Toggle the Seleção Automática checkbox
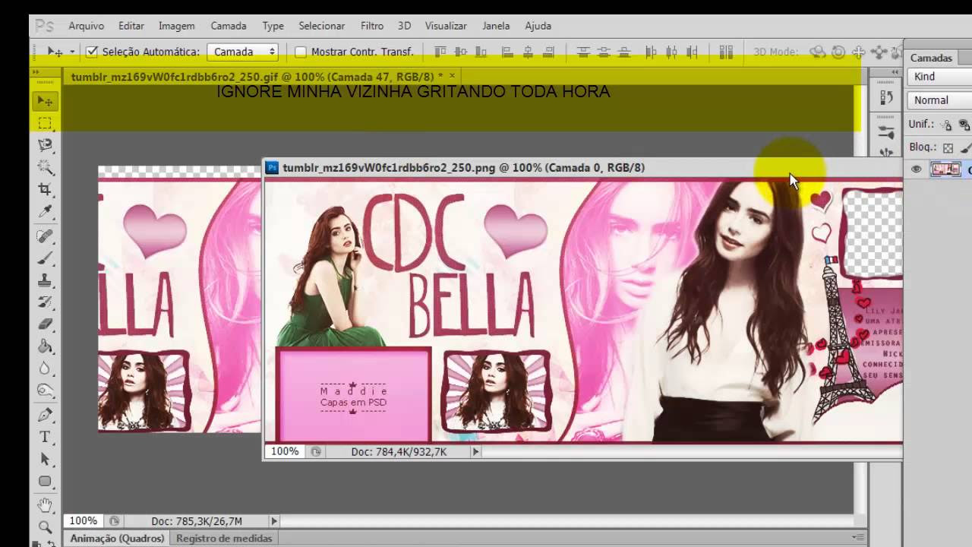972x547 pixels. point(92,52)
